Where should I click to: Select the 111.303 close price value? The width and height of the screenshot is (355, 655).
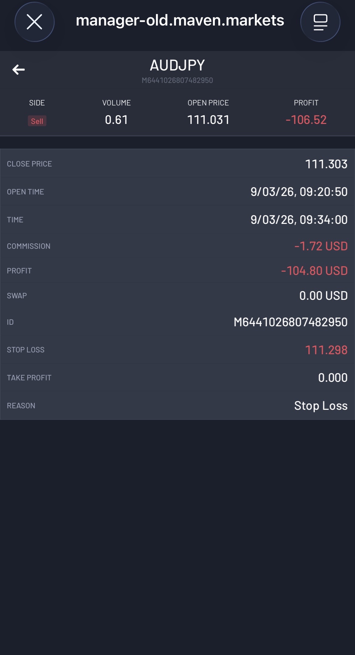[x=326, y=164]
